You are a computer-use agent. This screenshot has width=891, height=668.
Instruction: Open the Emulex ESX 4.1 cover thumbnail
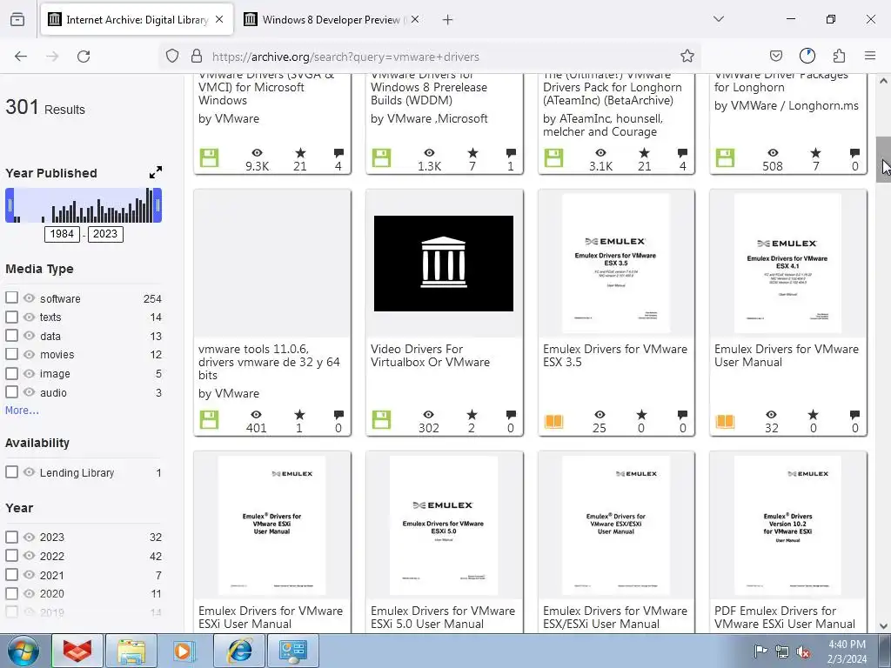[x=787, y=263]
